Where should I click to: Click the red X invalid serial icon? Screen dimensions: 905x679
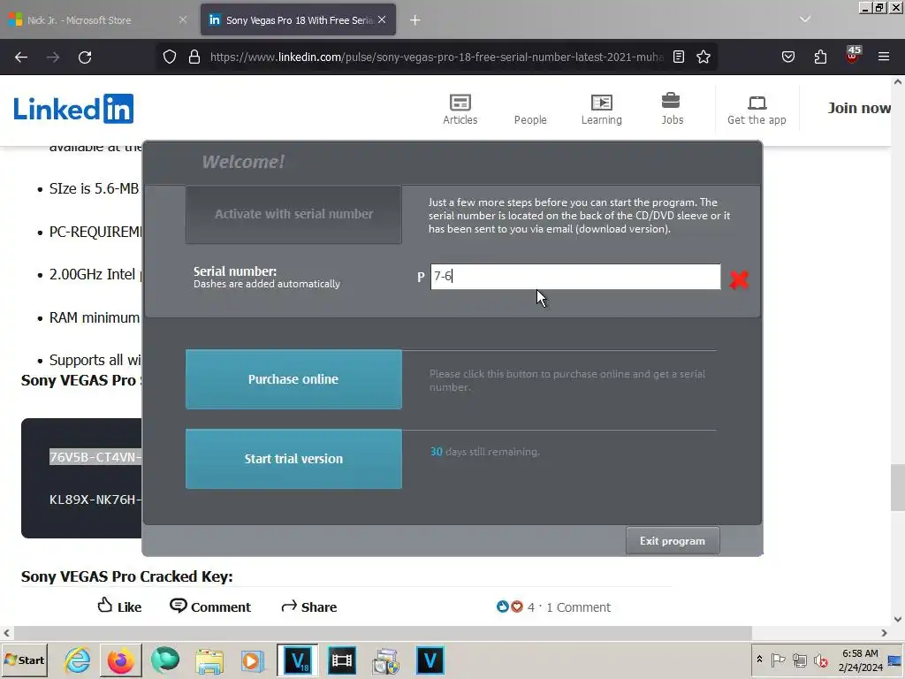pos(739,279)
